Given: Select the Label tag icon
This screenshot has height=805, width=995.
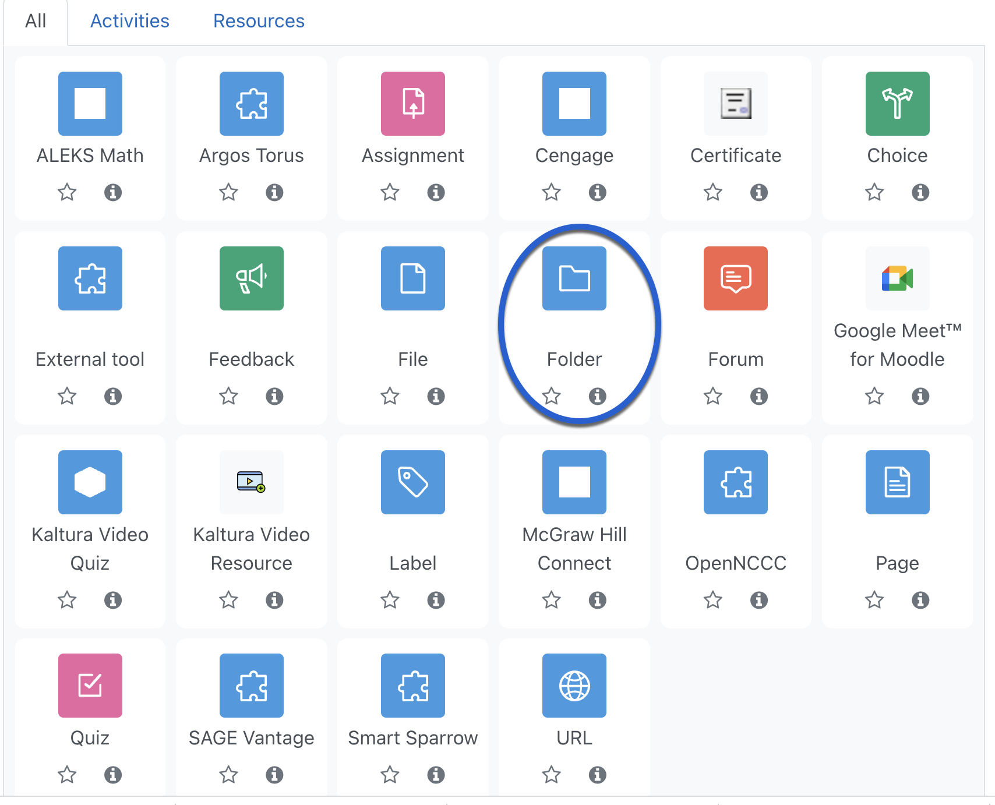Looking at the screenshot, I should pyautogui.click(x=413, y=482).
